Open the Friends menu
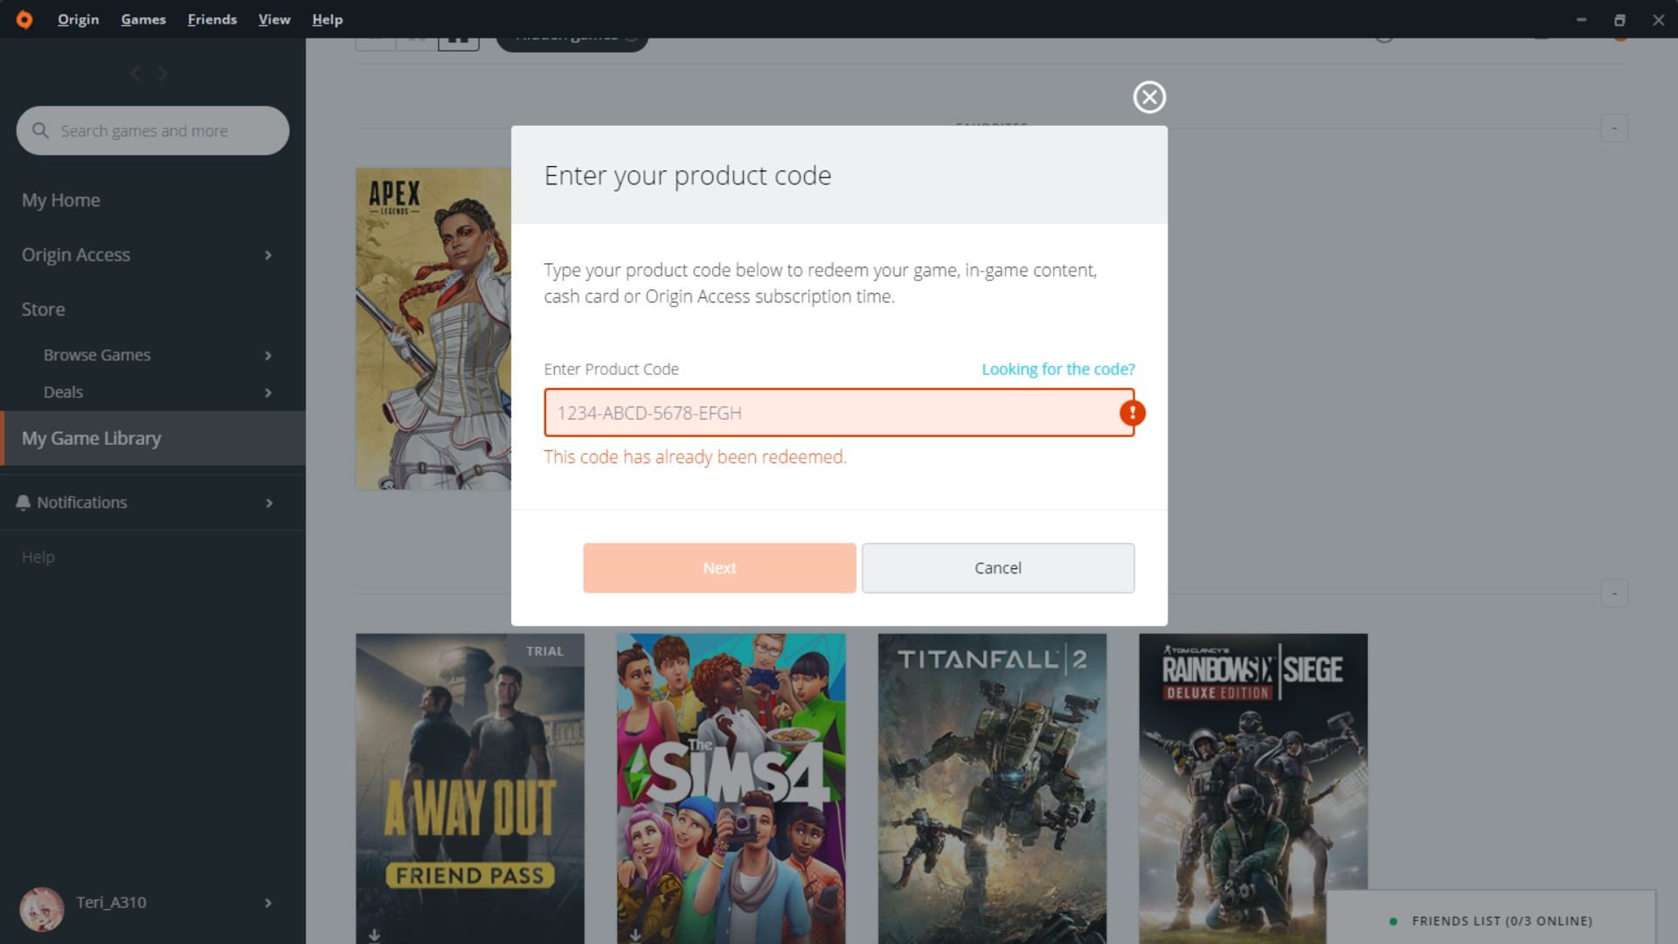Viewport: 1678px width, 944px height. [212, 19]
